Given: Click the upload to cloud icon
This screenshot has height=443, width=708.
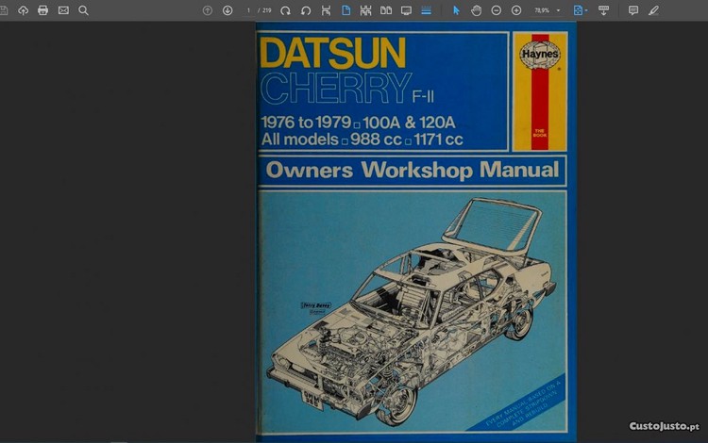Looking at the screenshot, I should pos(24,10).
